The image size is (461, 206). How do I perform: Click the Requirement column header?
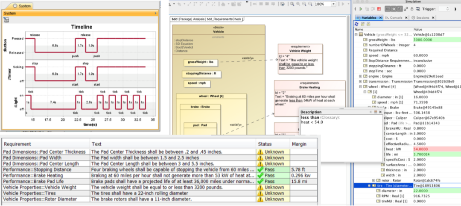click(46, 144)
